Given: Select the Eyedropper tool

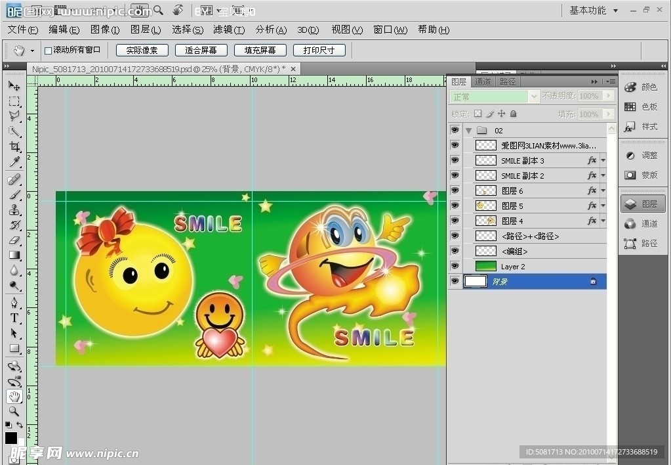Looking at the screenshot, I should [14, 162].
